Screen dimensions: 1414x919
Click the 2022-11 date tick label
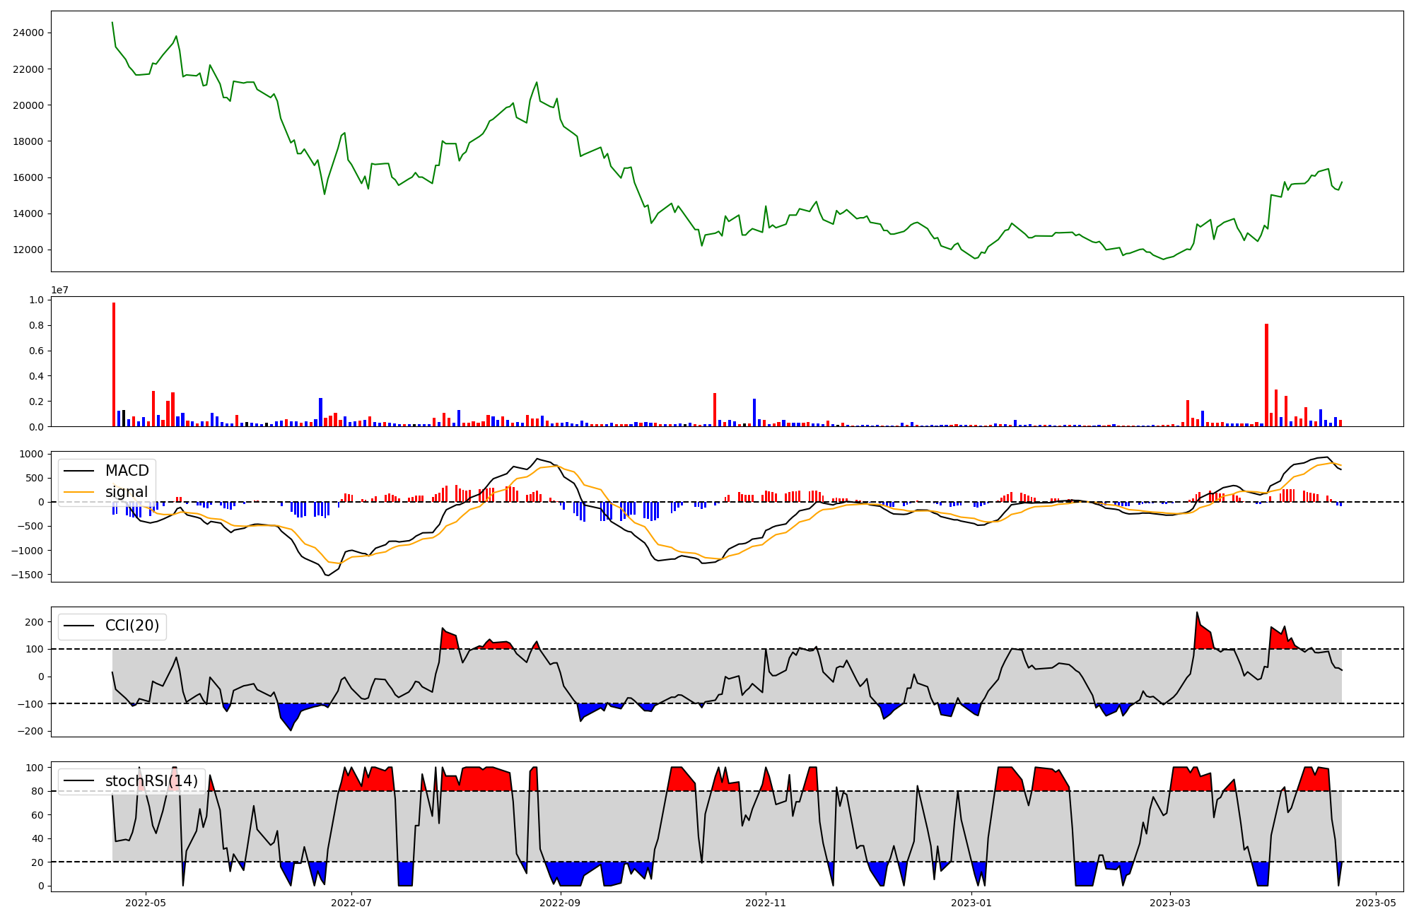[766, 903]
